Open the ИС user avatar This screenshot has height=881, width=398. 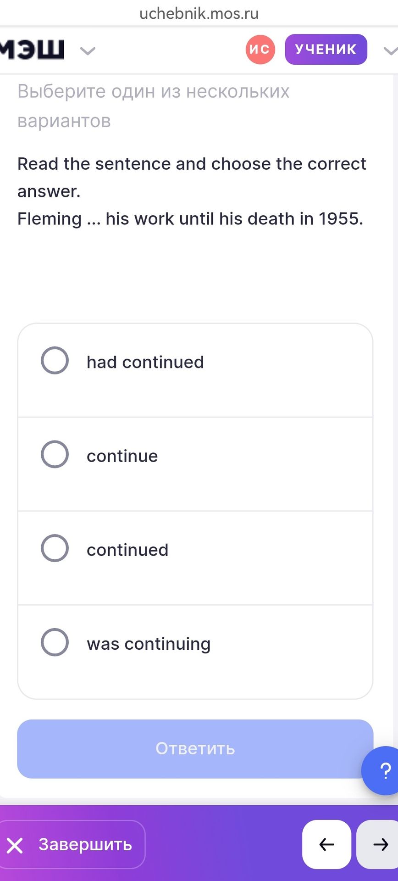click(260, 49)
